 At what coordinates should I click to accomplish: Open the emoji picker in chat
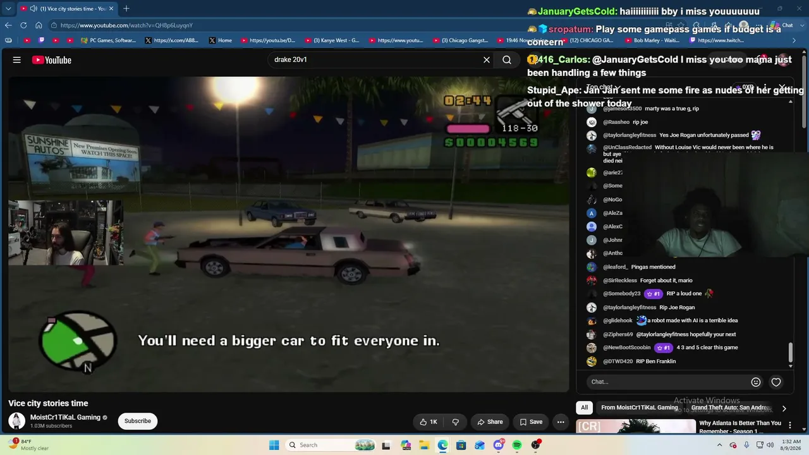click(755, 382)
